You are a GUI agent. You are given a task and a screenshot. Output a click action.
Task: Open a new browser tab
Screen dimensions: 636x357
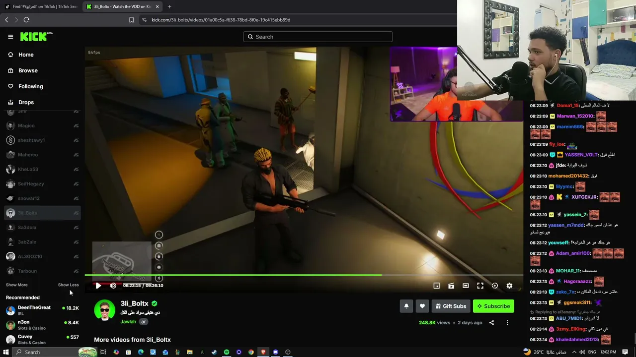click(169, 6)
